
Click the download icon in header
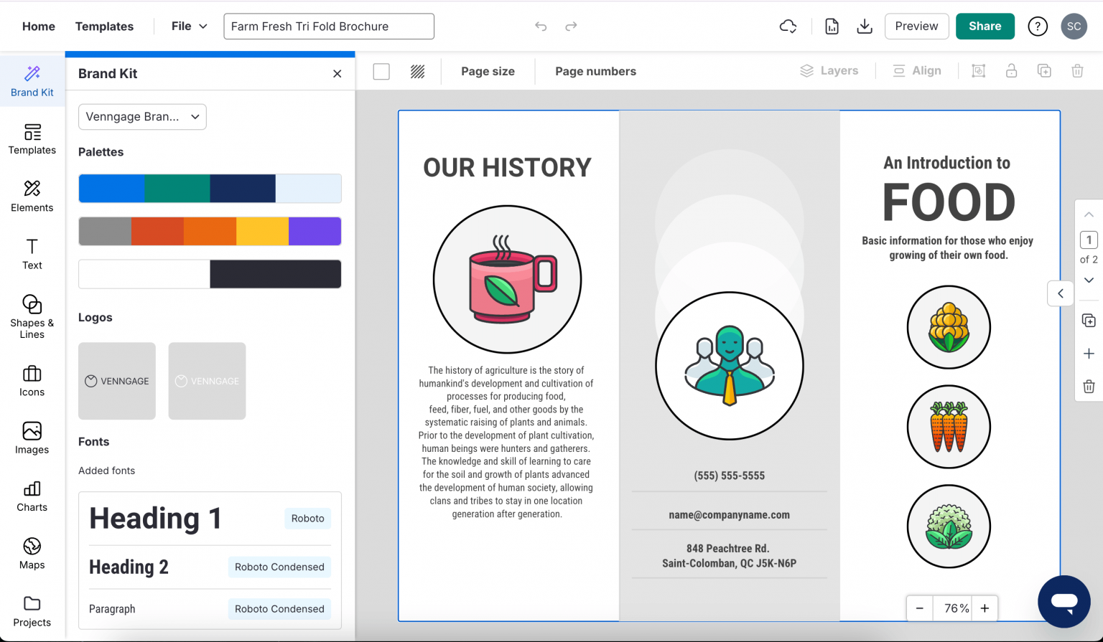[865, 27]
